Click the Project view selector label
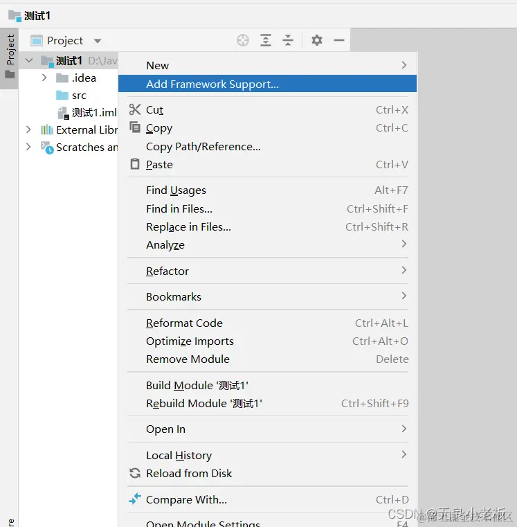 pos(65,41)
